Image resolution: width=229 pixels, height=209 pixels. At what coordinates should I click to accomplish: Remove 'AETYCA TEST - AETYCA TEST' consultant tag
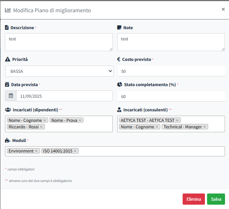point(177,120)
